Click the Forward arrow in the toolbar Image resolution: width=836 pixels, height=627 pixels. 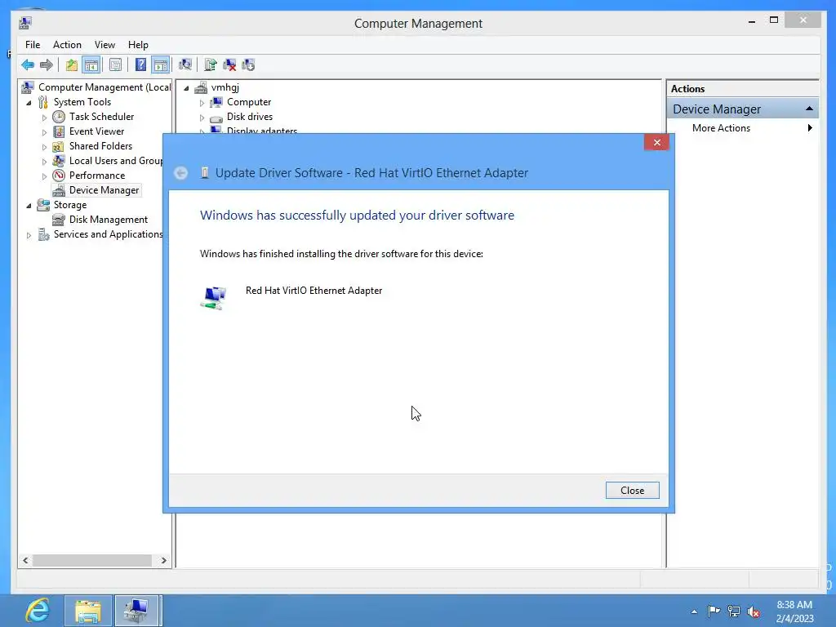pyautogui.click(x=47, y=65)
